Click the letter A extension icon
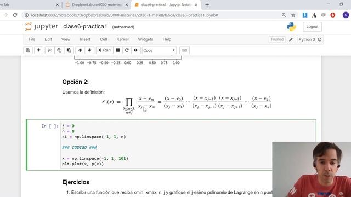 [x=314, y=15]
